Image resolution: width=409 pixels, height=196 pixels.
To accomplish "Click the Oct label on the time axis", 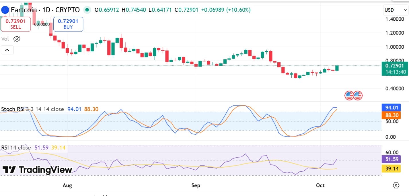I will pyautogui.click(x=320, y=185).
